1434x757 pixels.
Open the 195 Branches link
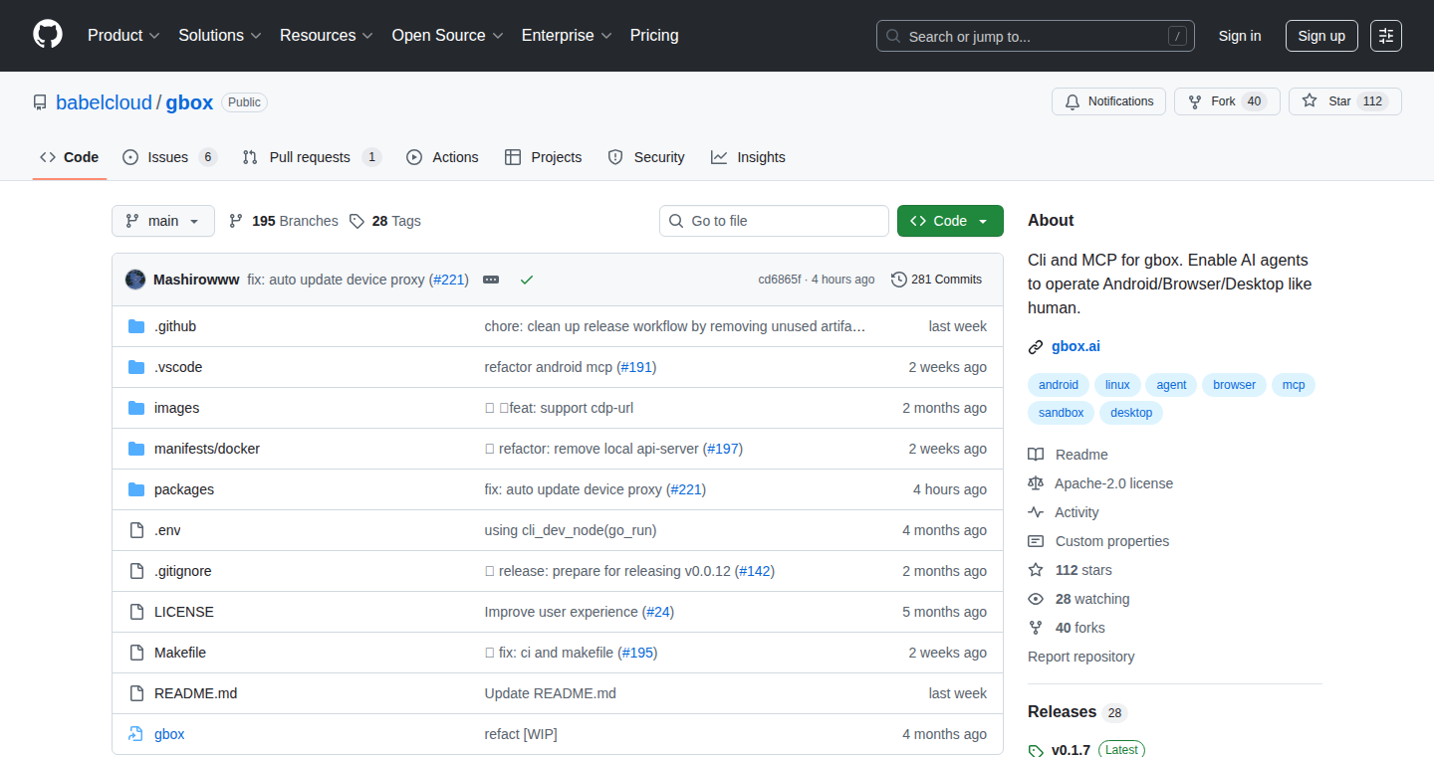(x=283, y=221)
